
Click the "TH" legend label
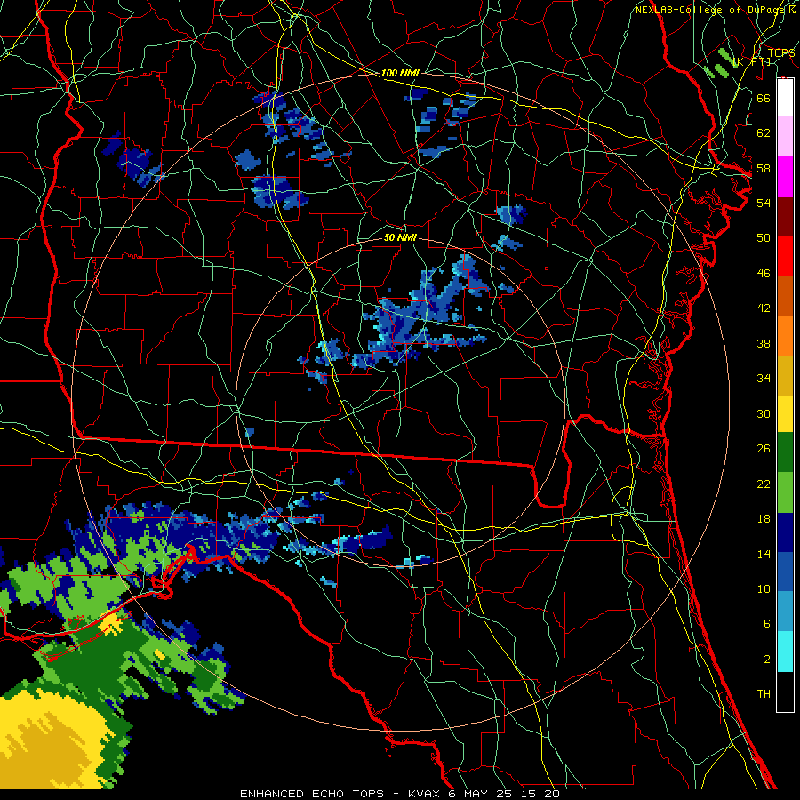pos(764,694)
